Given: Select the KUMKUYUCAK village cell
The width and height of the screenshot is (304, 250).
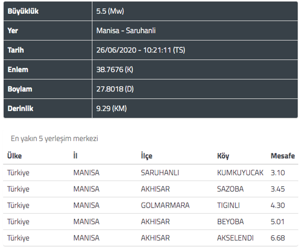Looking at the screenshot, I should [x=239, y=173].
